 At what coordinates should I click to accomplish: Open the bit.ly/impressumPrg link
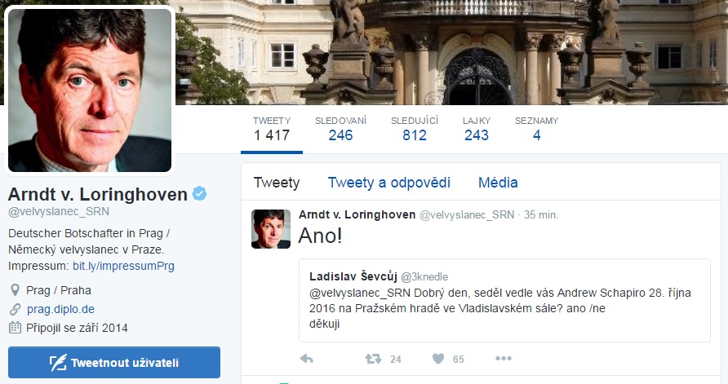[x=123, y=267]
